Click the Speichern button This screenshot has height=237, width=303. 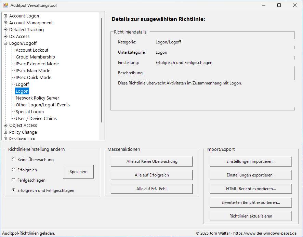pos(78,172)
